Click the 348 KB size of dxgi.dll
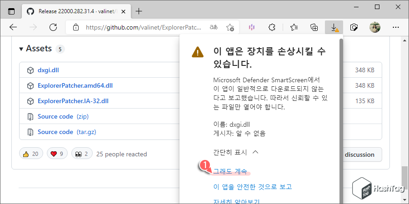 tap(364, 70)
